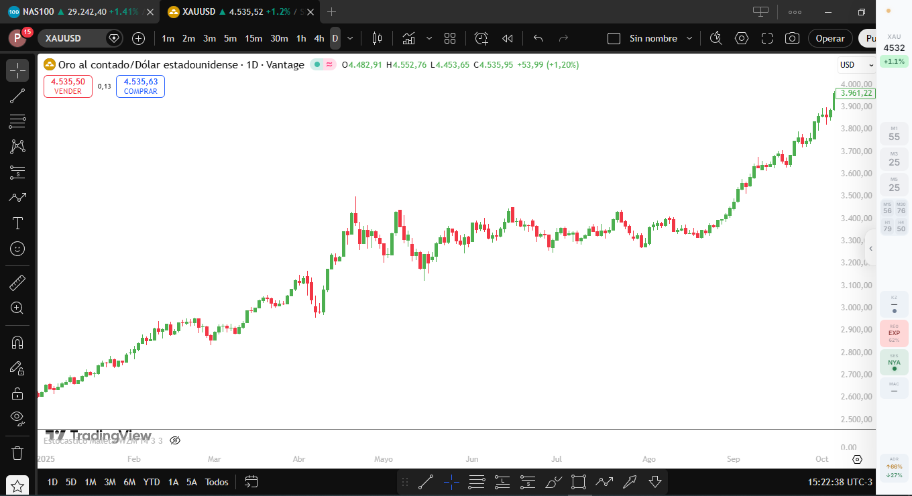Select the Todos date range

tap(217, 482)
